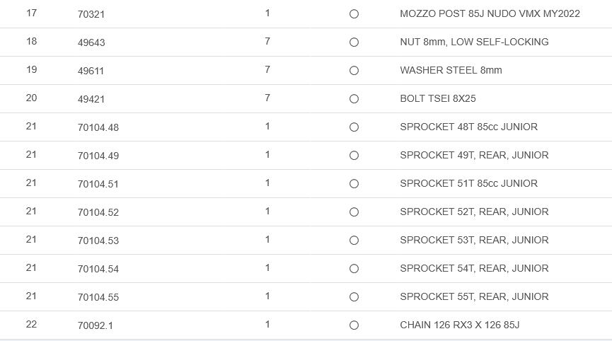Select the SPROCKET 52T radio button
Viewport: 612px width, 341px height.
tap(354, 212)
